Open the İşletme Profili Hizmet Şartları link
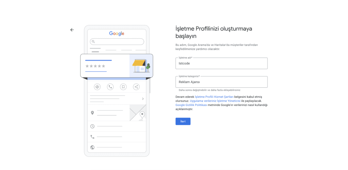 point(214,97)
